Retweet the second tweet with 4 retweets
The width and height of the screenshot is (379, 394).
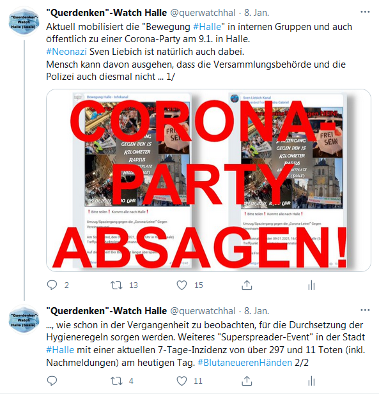pyautogui.click(x=117, y=381)
